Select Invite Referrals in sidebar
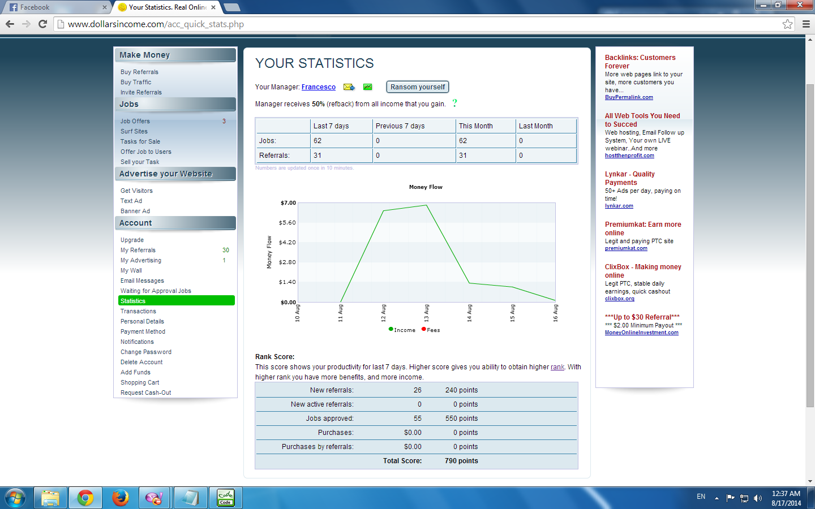This screenshot has width=815, height=509. pyautogui.click(x=141, y=92)
